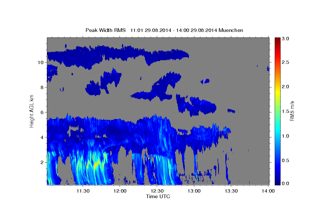Click the dark red top of colorbar
The height and width of the screenshot is (222, 333).
[277, 40]
